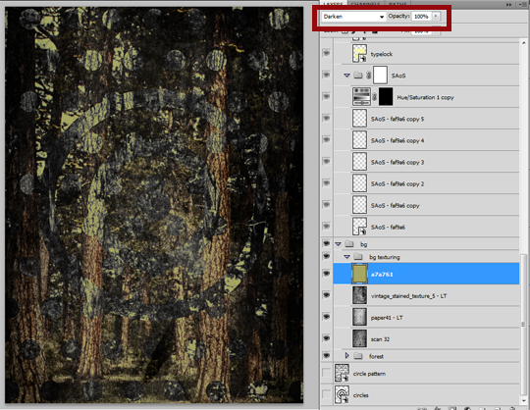Collapse the bg group triangle
The image size is (530, 410).
point(338,244)
